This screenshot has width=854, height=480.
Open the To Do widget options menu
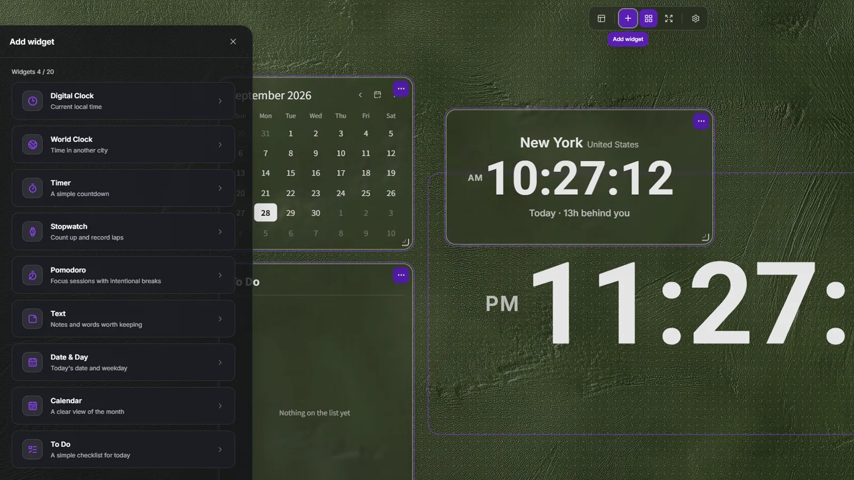401,275
